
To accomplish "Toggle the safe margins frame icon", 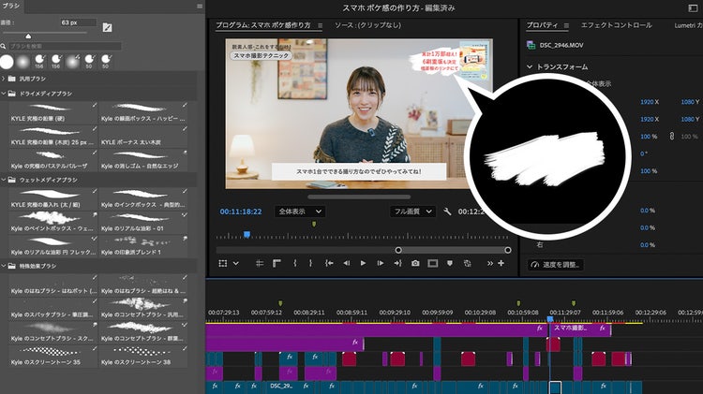I will pos(432,264).
